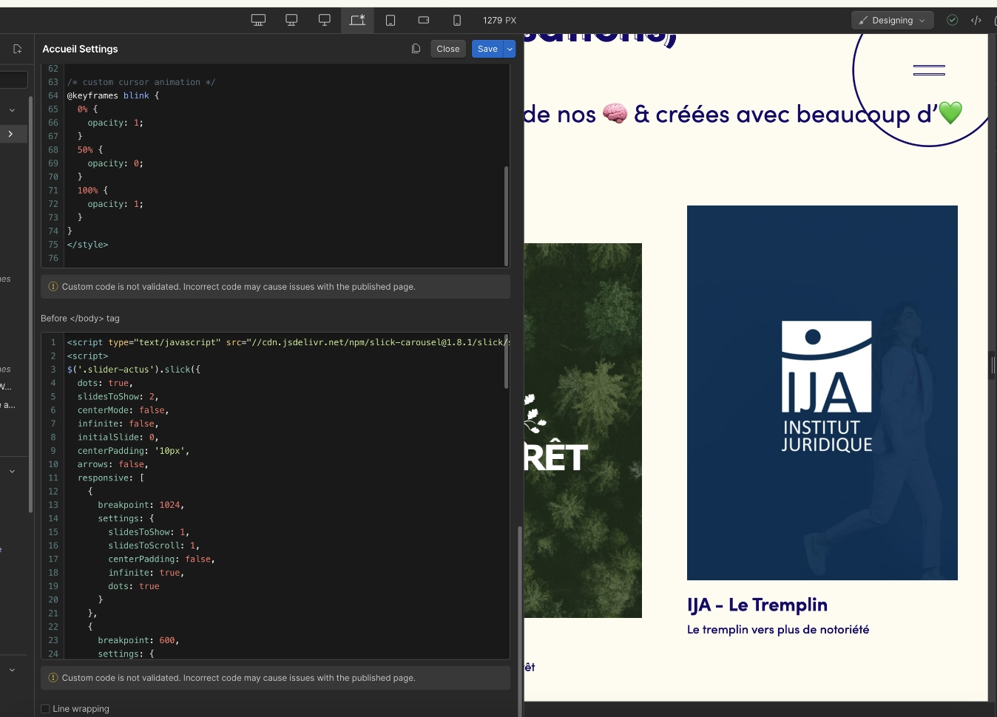Switch to the medium desktop breakpoint
This screenshot has width=997, height=717.
[291, 20]
